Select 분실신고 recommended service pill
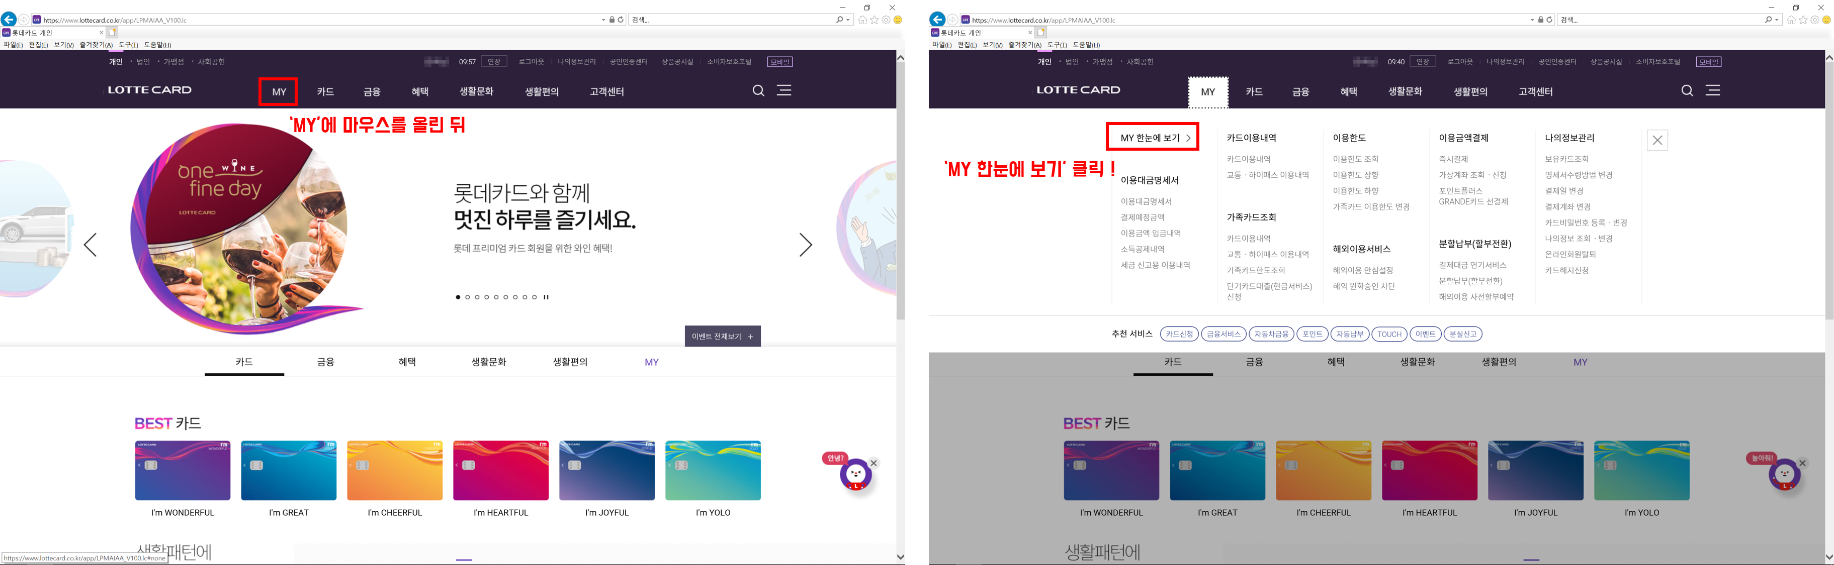 tap(1463, 334)
